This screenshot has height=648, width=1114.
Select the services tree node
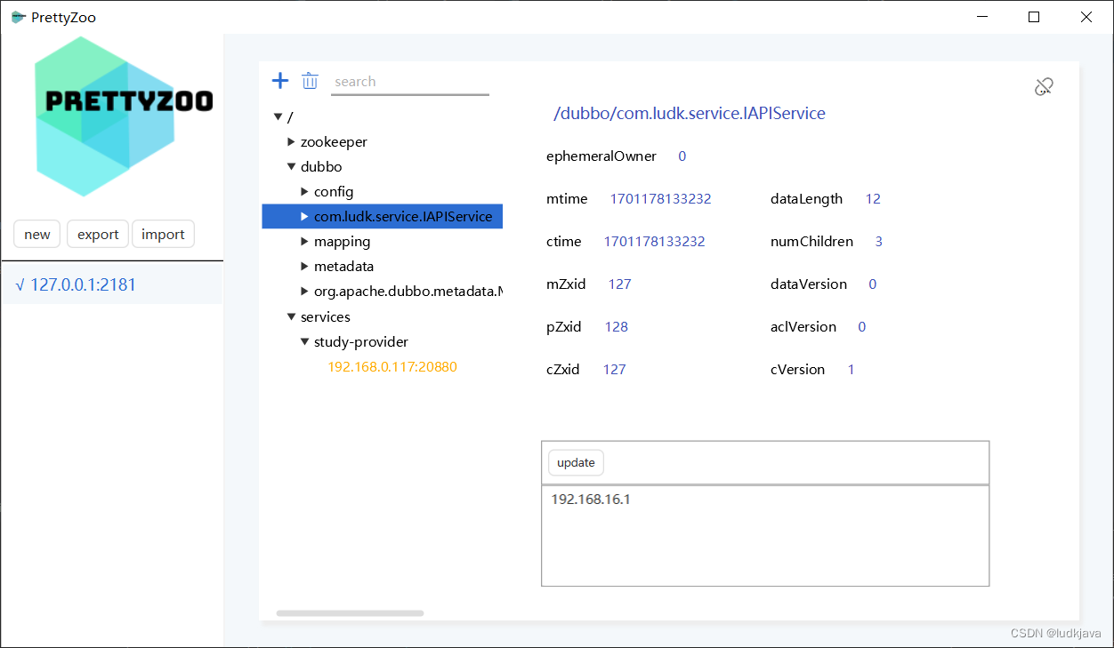[326, 316]
